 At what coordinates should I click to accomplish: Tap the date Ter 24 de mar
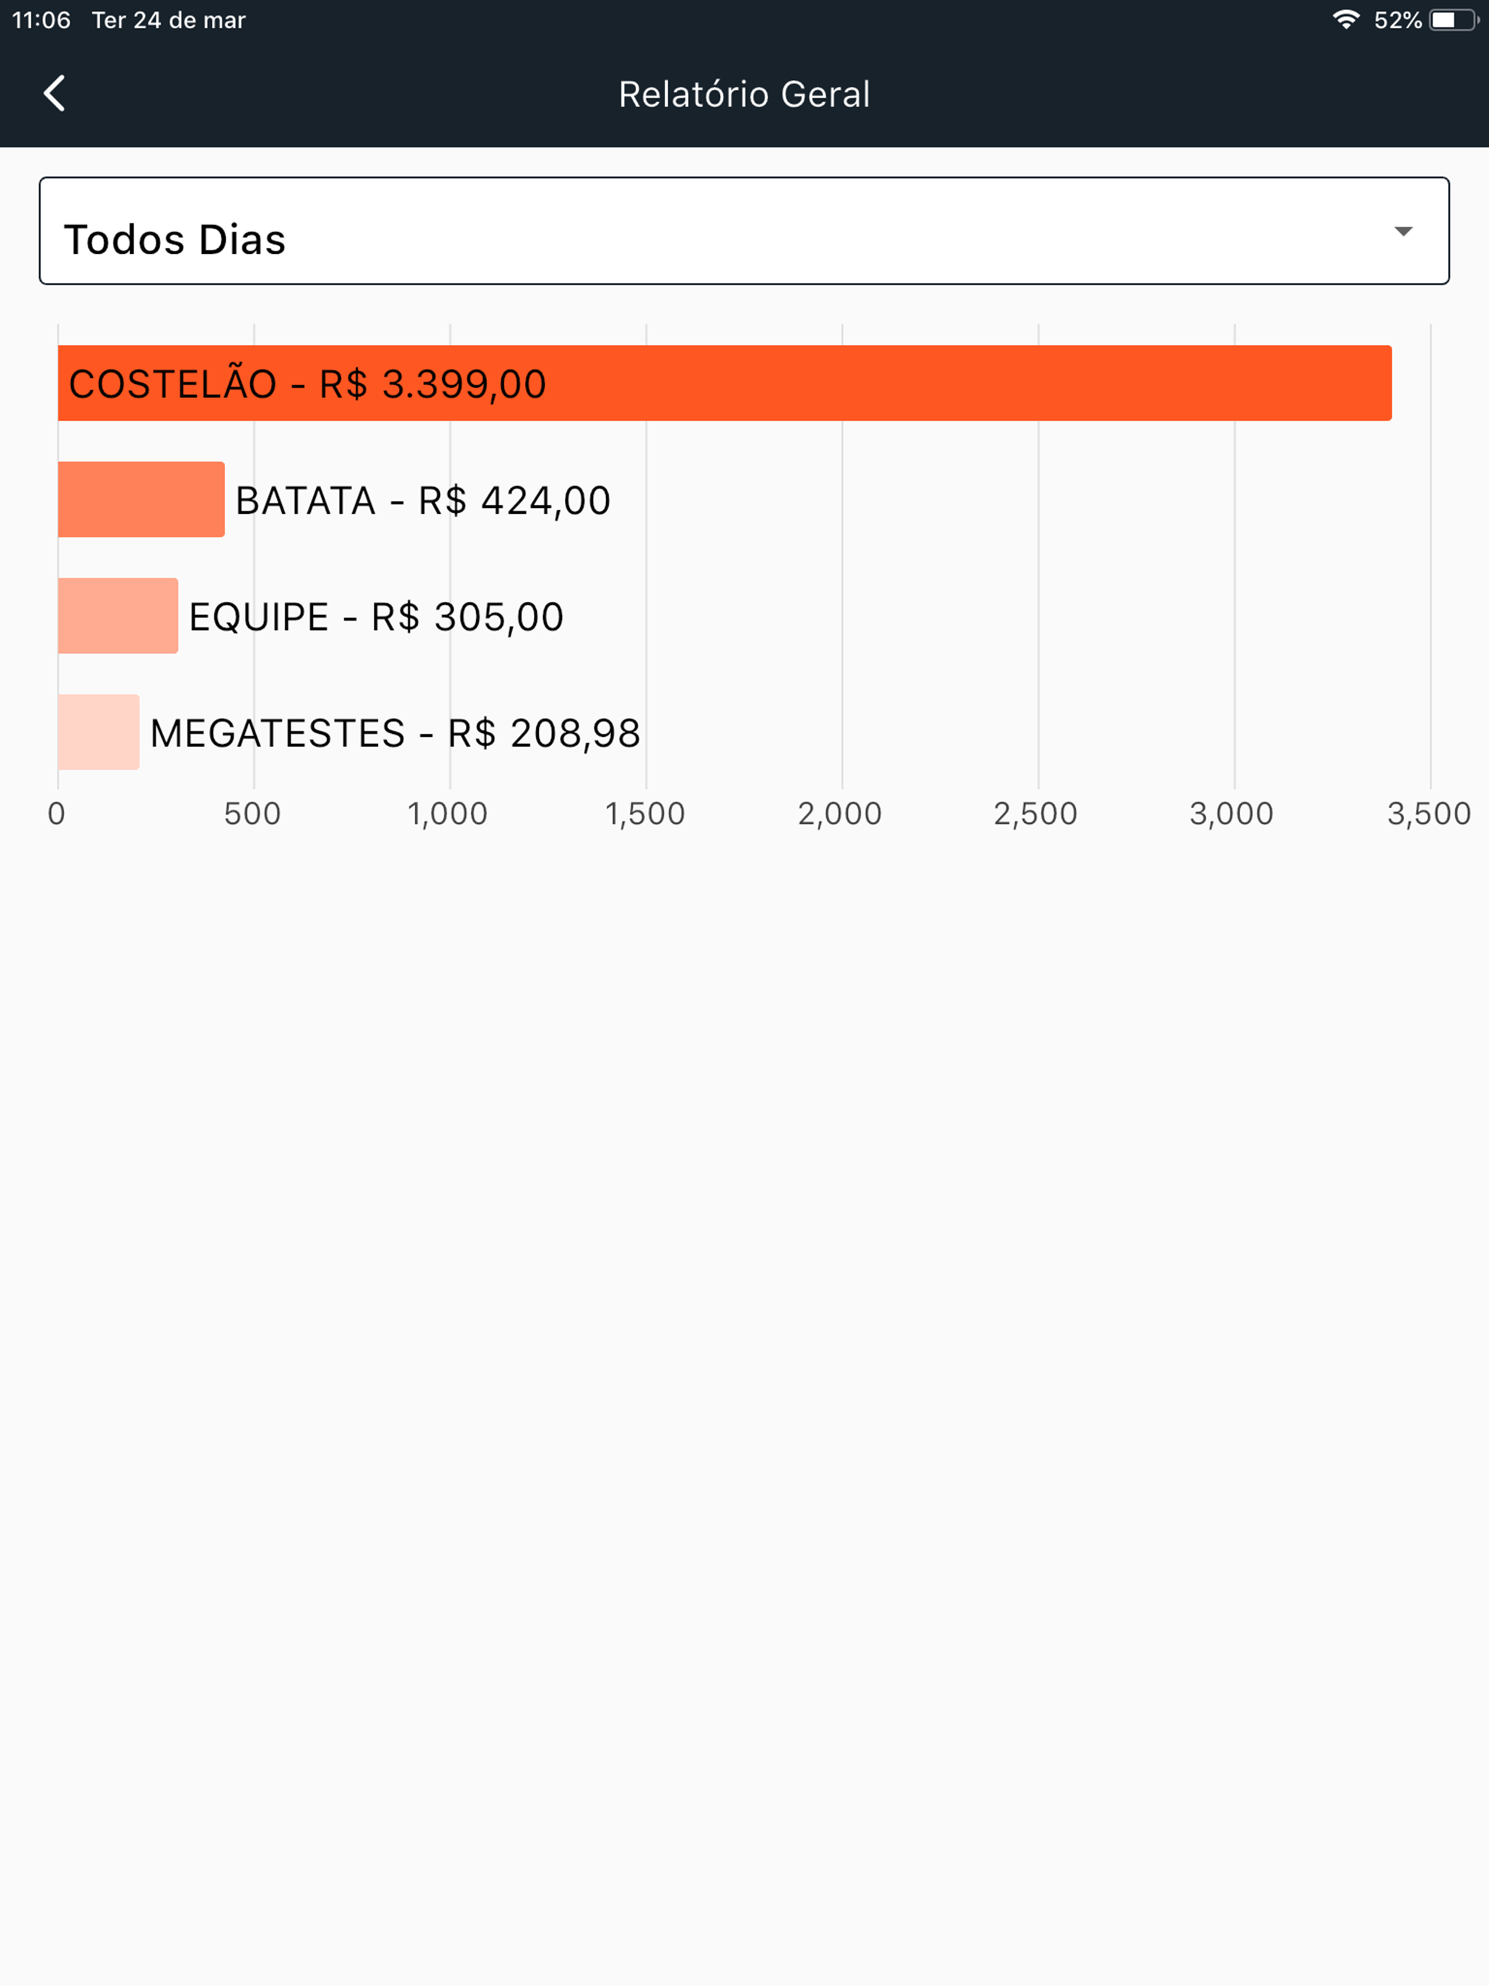point(169,19)
